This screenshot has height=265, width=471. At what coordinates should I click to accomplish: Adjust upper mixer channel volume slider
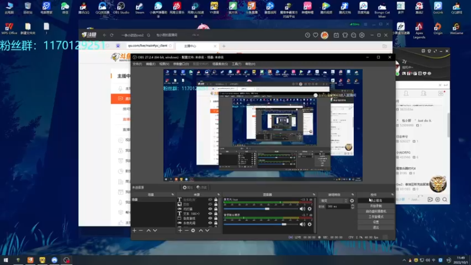(x=261, y=209)
